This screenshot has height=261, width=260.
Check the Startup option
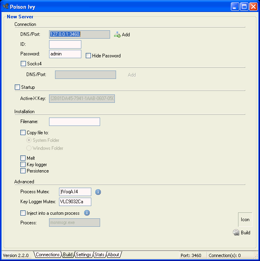[17, 87]
